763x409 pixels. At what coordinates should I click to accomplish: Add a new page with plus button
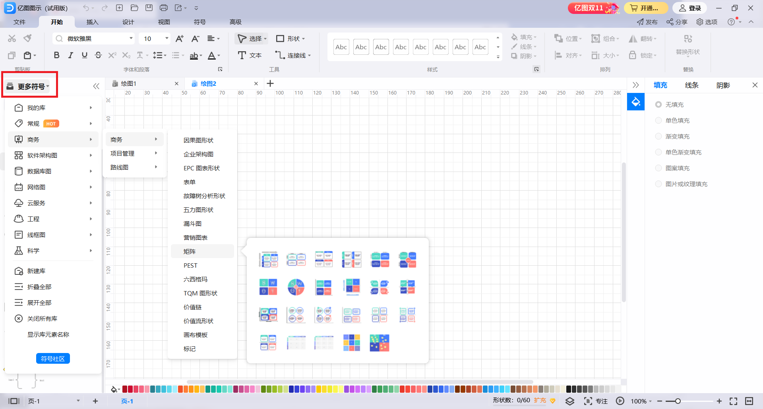coord(95,401)
